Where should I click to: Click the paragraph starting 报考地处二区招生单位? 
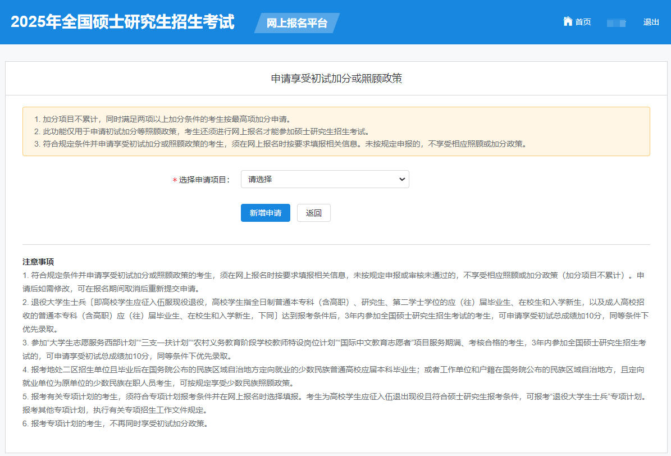(x=335, y=376)
